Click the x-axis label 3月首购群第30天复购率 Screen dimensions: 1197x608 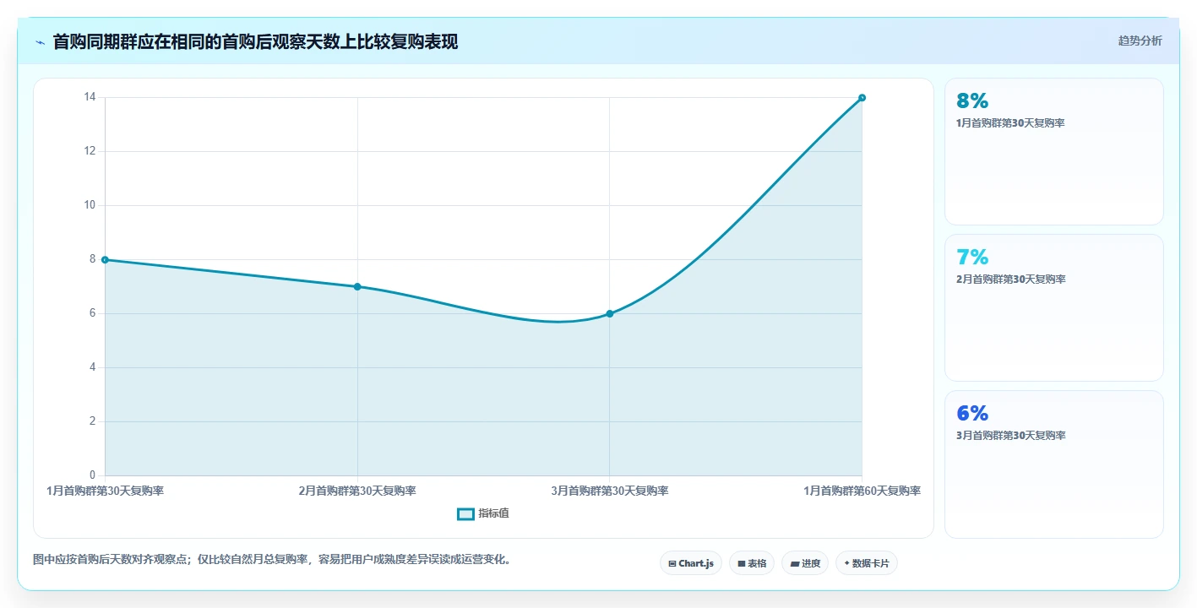click(609, 491)
